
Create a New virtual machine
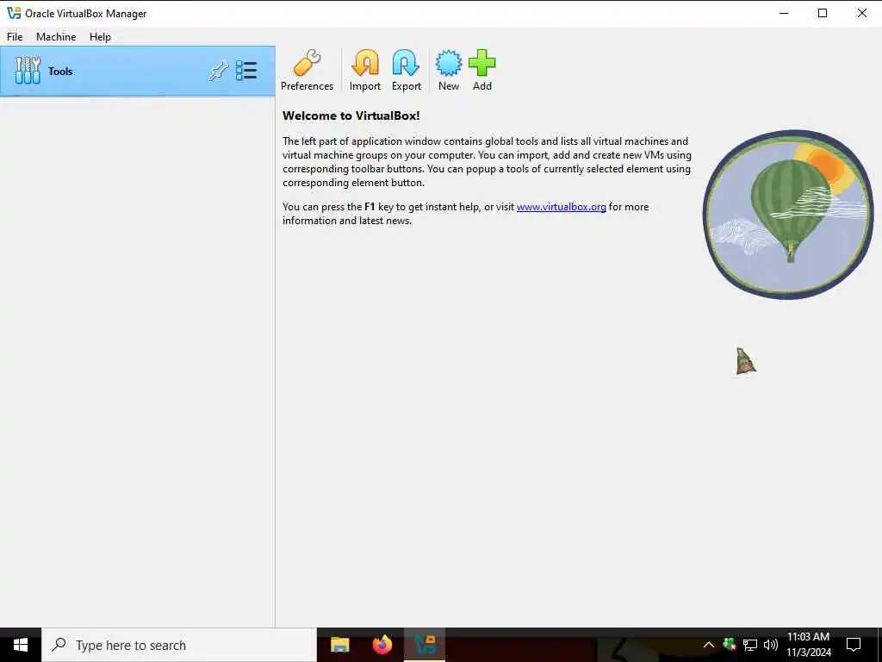(x=448, y=70)
